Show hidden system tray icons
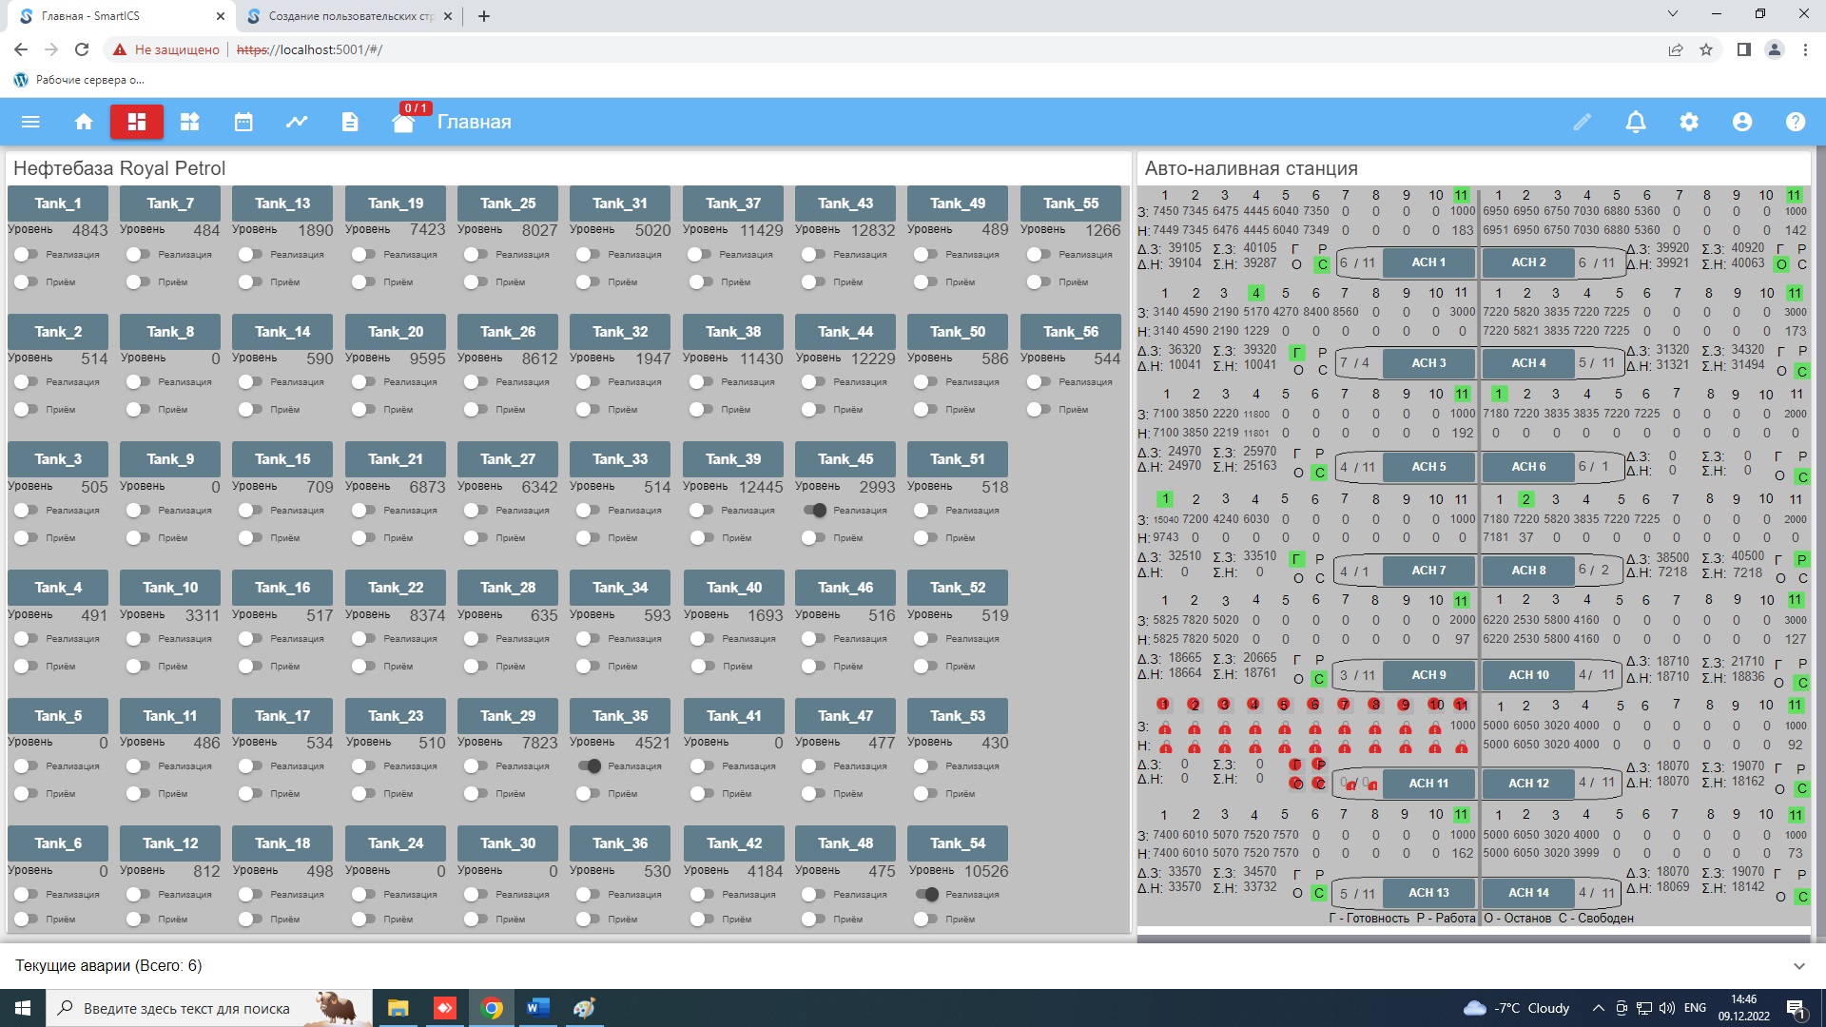The width and height of the screenshot is (1826, 1027). pyautogui.click(x=1598, y=1008)
